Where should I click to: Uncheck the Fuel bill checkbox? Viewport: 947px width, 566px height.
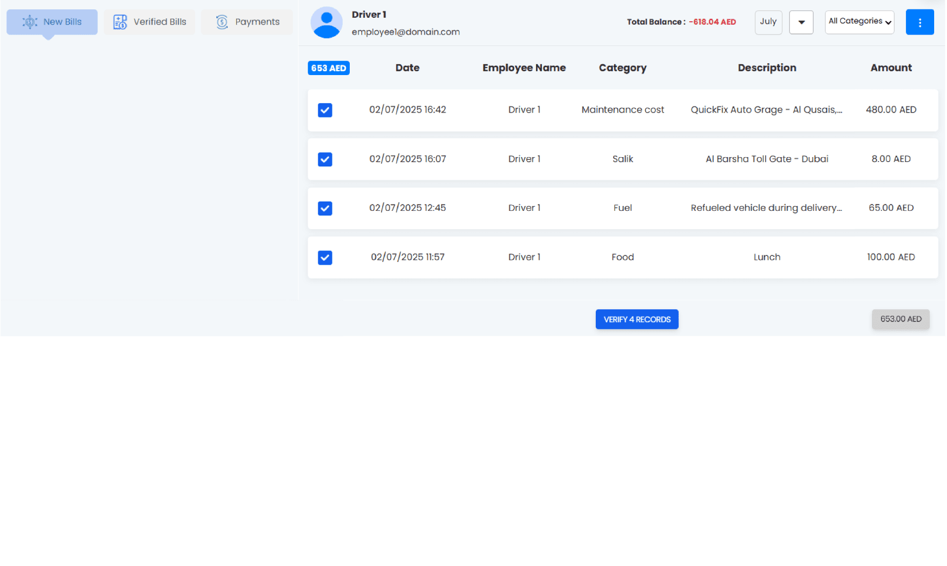325,208
